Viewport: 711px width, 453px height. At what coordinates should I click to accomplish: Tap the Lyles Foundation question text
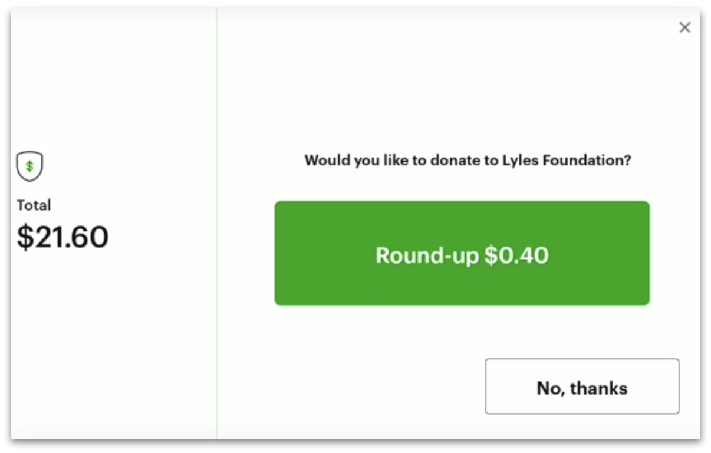point(468,160)
